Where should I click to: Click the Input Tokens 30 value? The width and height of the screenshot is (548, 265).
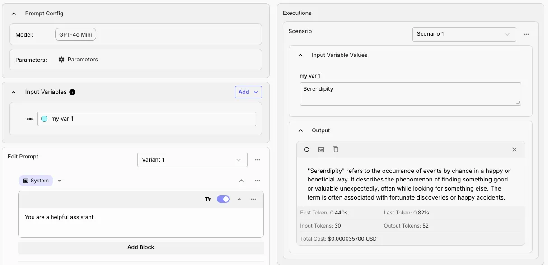pos(338,226)
